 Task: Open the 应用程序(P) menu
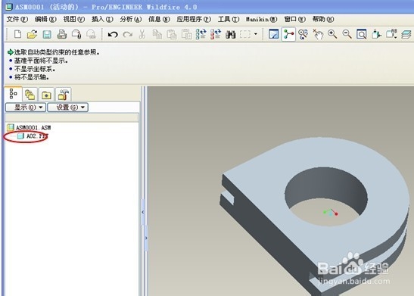pyautogui.click(x=194, y=19)
